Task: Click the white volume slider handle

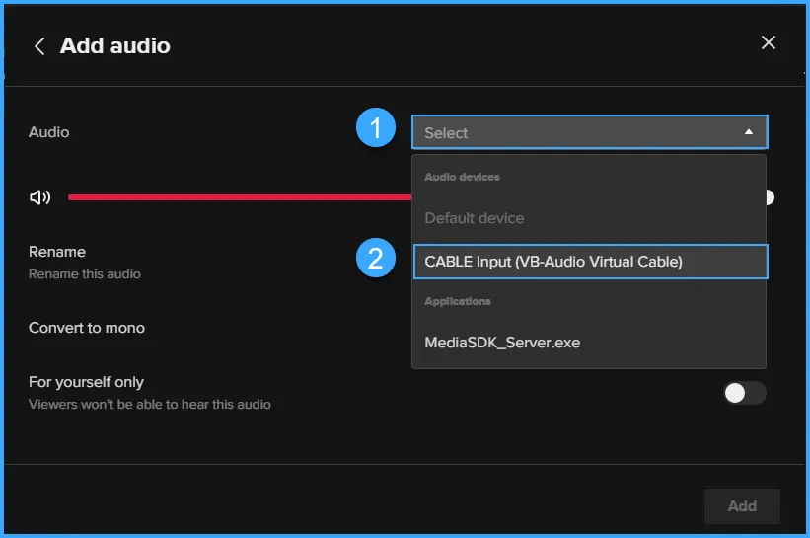Action: (x=769, y=197)
